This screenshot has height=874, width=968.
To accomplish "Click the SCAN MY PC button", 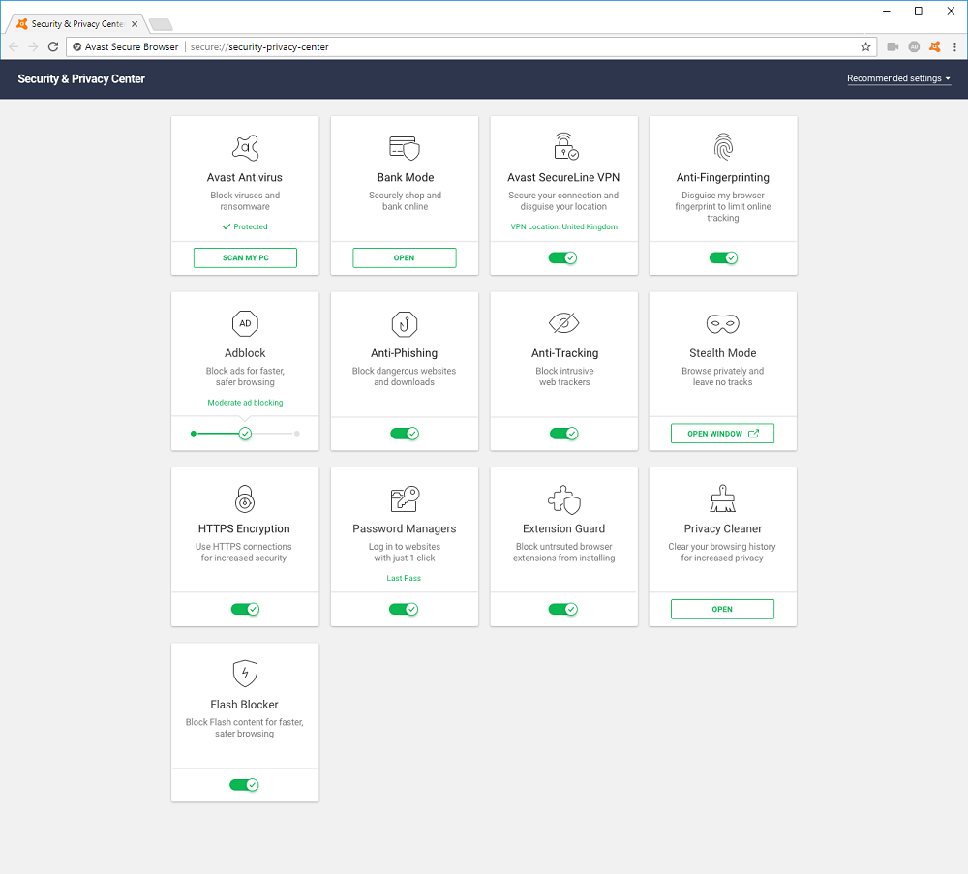I will (x=245, y=258).
